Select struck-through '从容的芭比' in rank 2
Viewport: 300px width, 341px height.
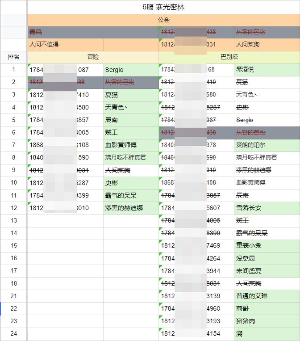(131, 82)
